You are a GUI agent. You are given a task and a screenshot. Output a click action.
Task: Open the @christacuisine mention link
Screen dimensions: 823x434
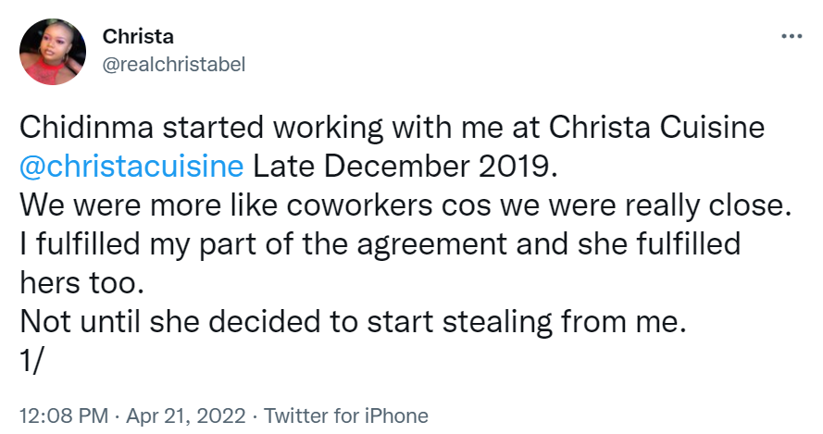click(x=131, y=167)
